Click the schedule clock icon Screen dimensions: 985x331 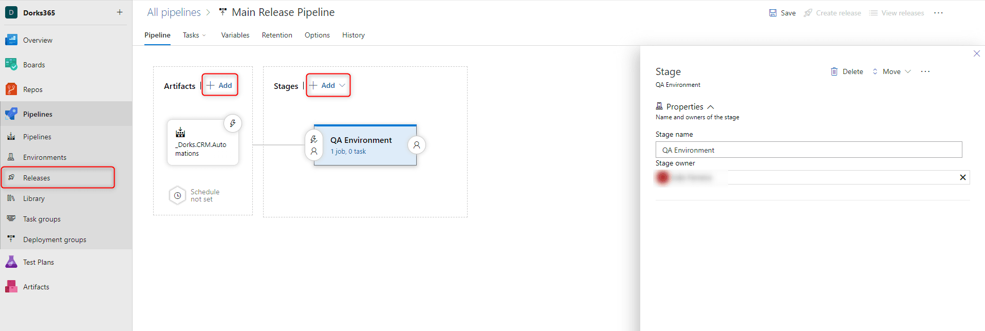(177, 195)
